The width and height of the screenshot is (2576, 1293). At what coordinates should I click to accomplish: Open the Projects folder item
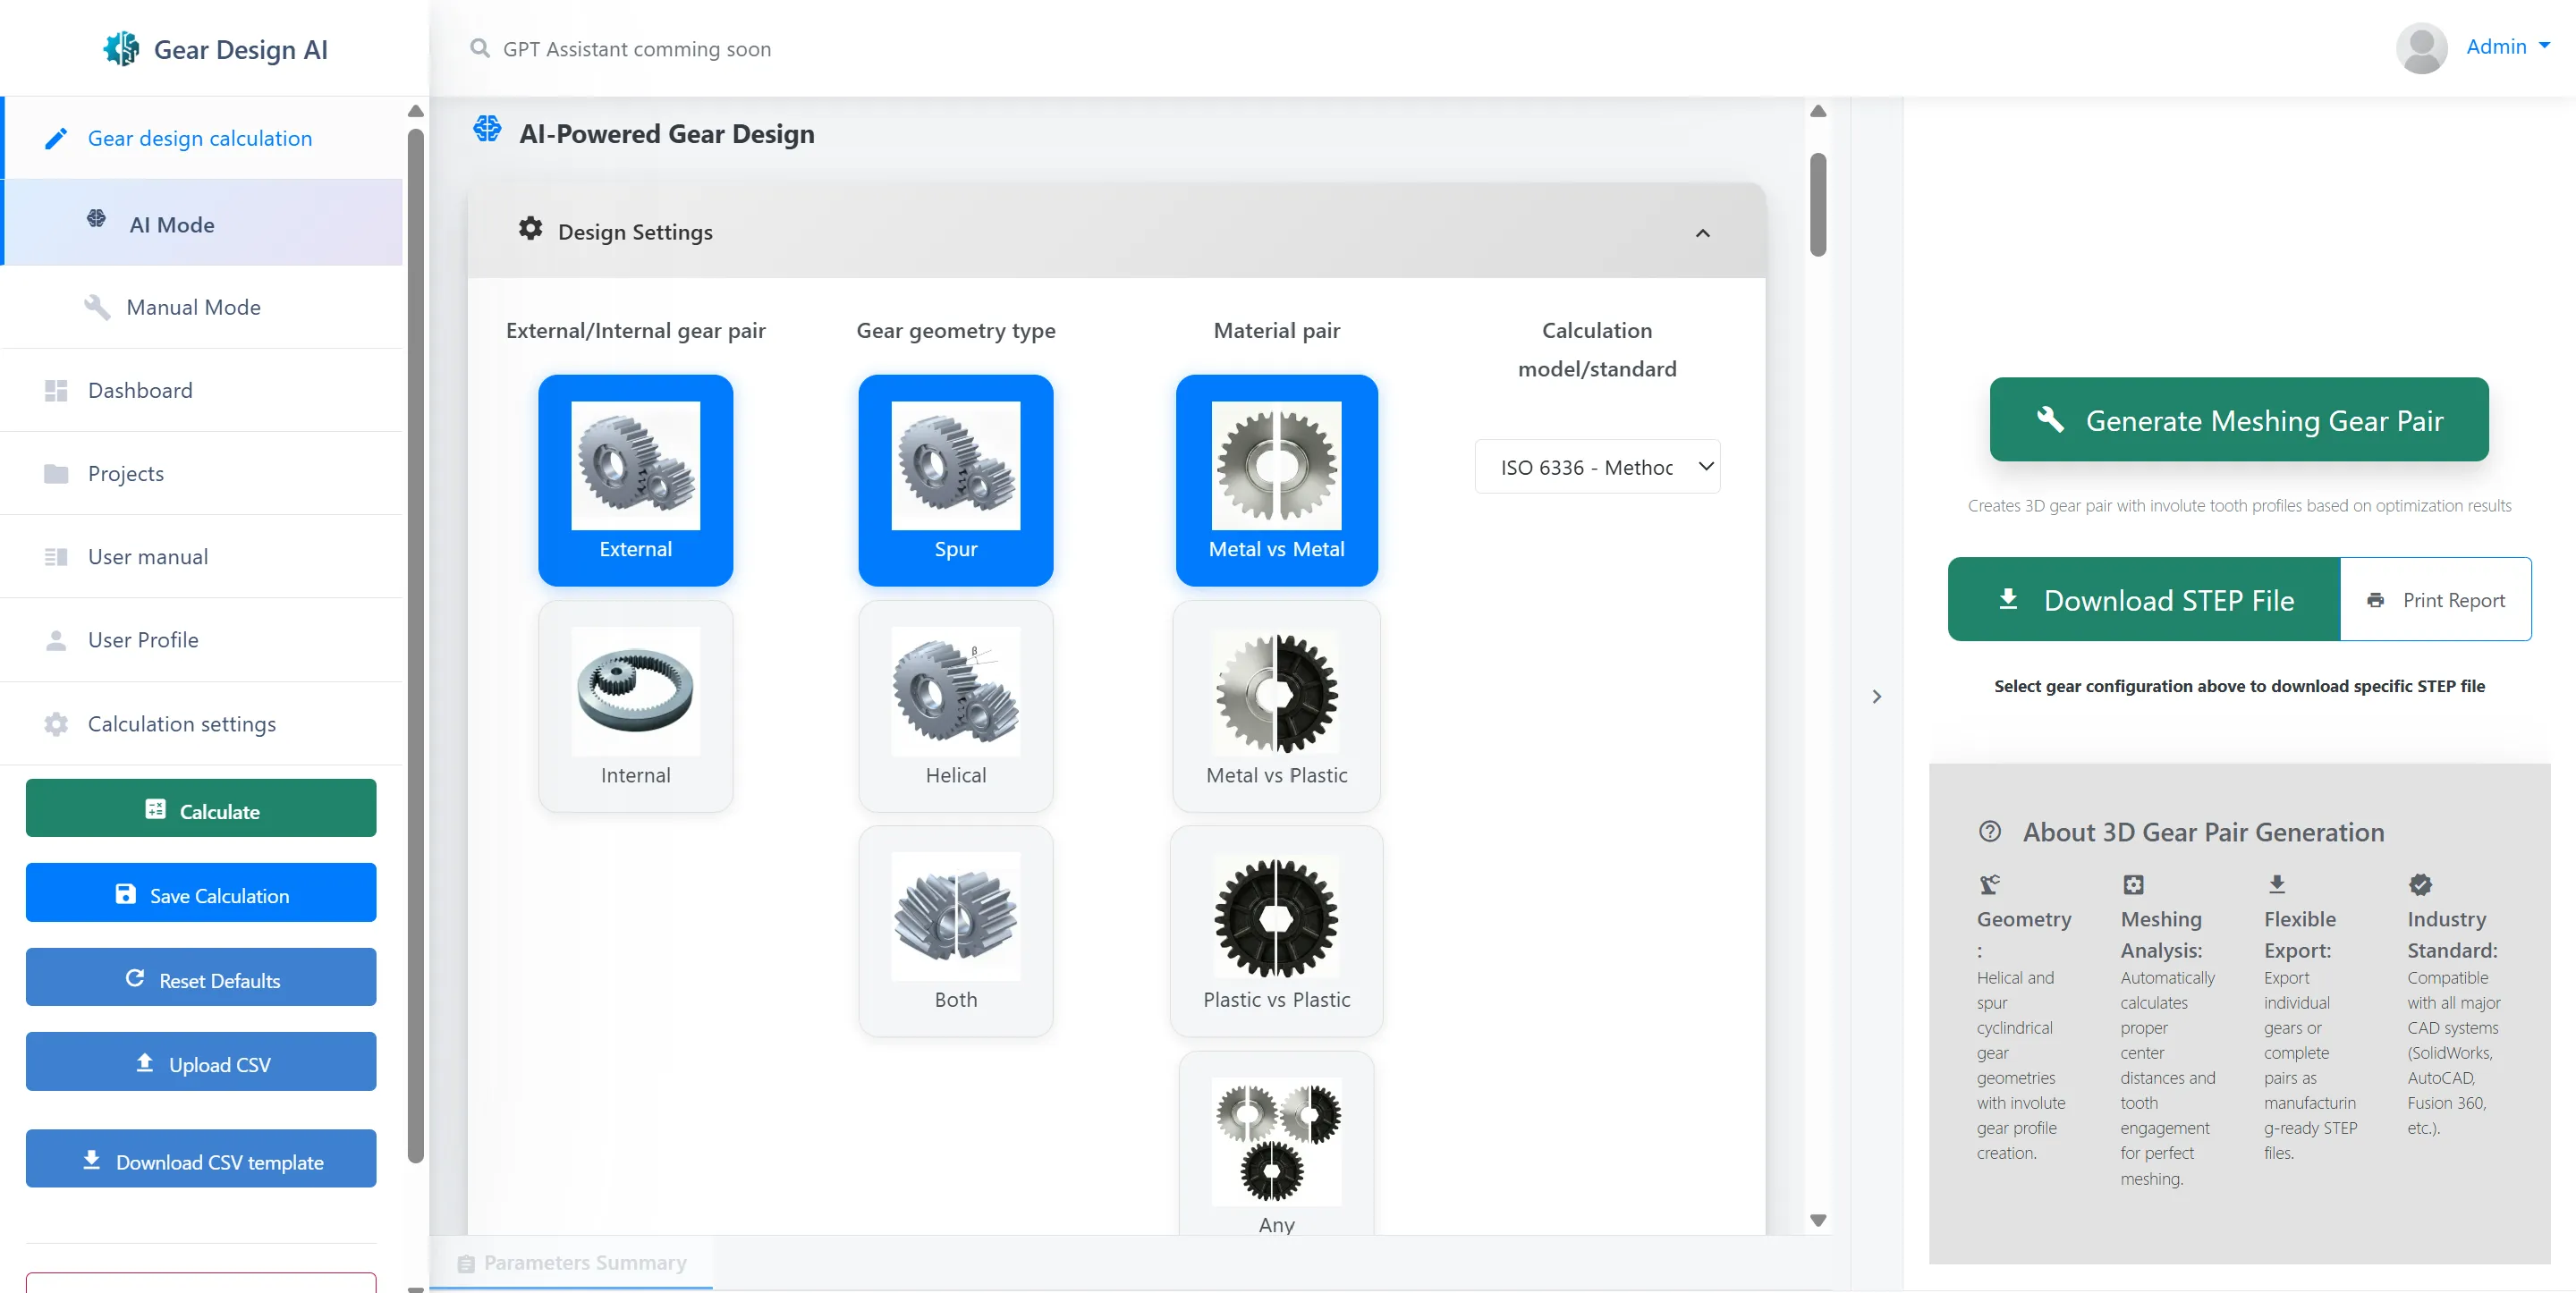click(x=125, y=473)
